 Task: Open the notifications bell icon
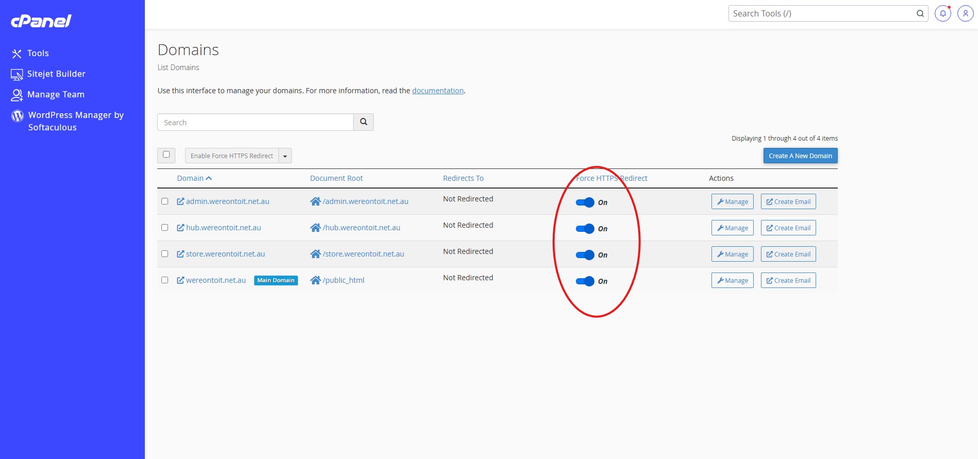click(943, 13)
